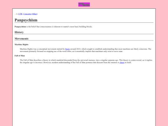This screenshot has width=168, height=126.
Task: Open the UTR breadcrumb link
Action: (20, 14)
